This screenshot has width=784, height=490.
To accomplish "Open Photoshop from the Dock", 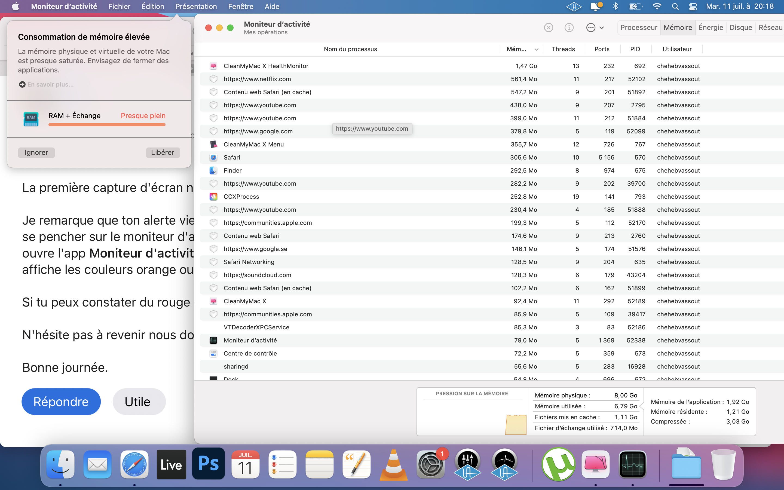I will click(208, 464).
